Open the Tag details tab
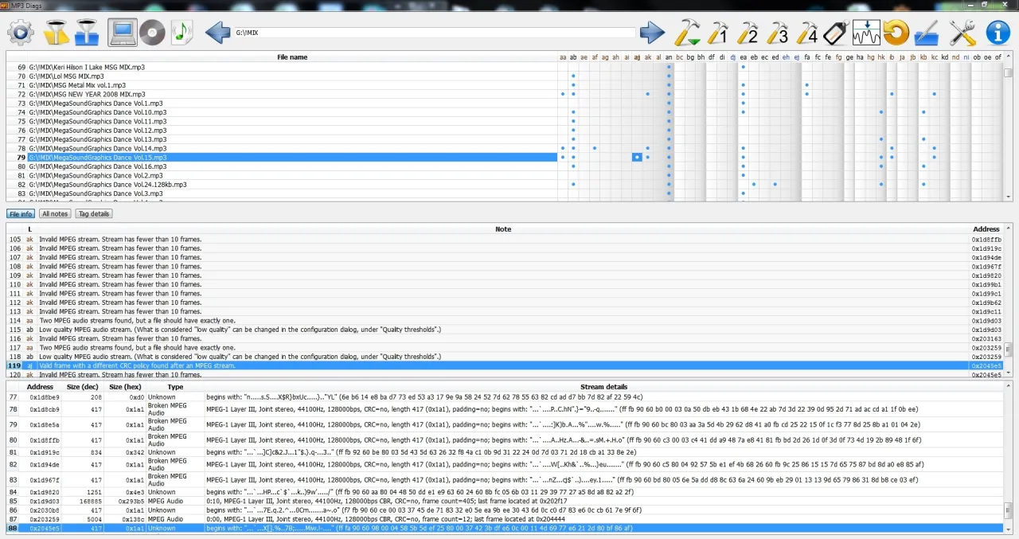Viewport: 1019px width, 539px height. [x=93, y=213]
